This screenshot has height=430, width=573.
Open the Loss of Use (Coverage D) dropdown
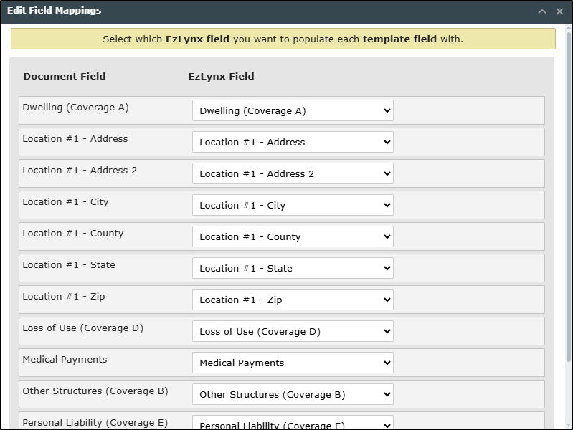click(293, 331)
